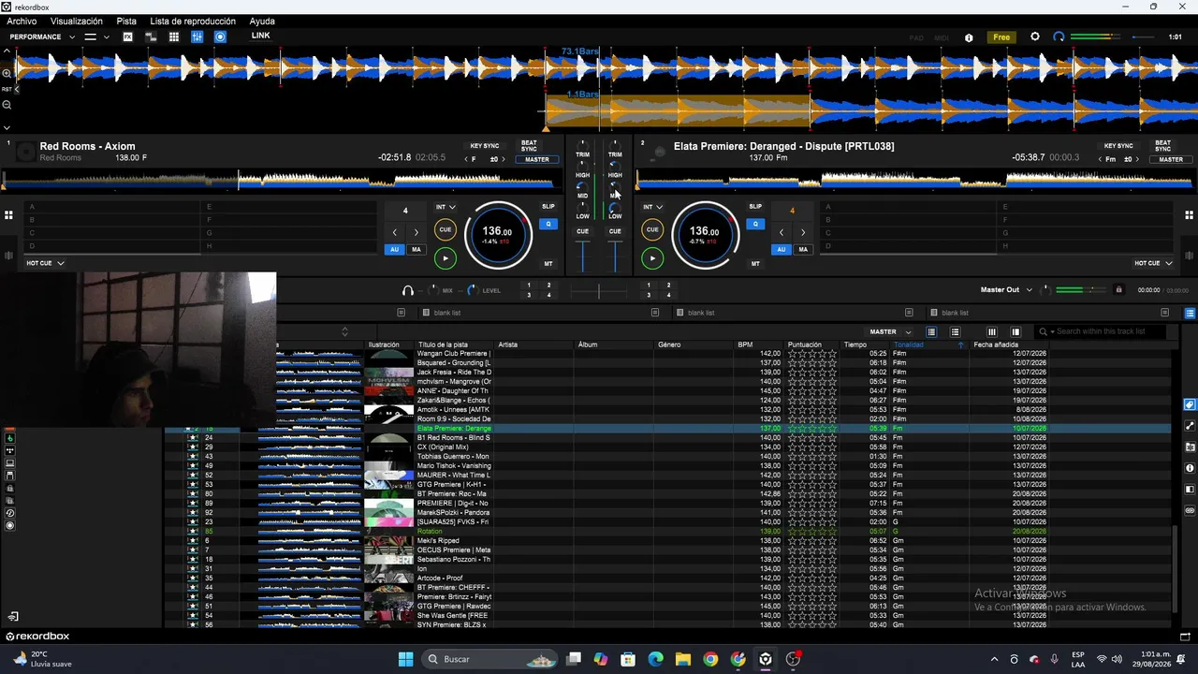Sort tracks by BPM column

(x=745, y=344)
